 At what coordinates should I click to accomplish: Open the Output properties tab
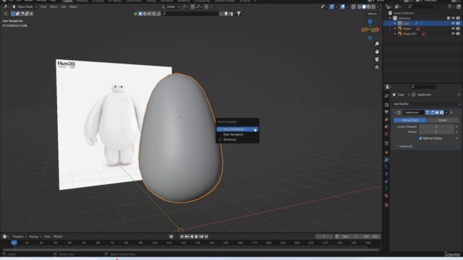click(386, 113)
